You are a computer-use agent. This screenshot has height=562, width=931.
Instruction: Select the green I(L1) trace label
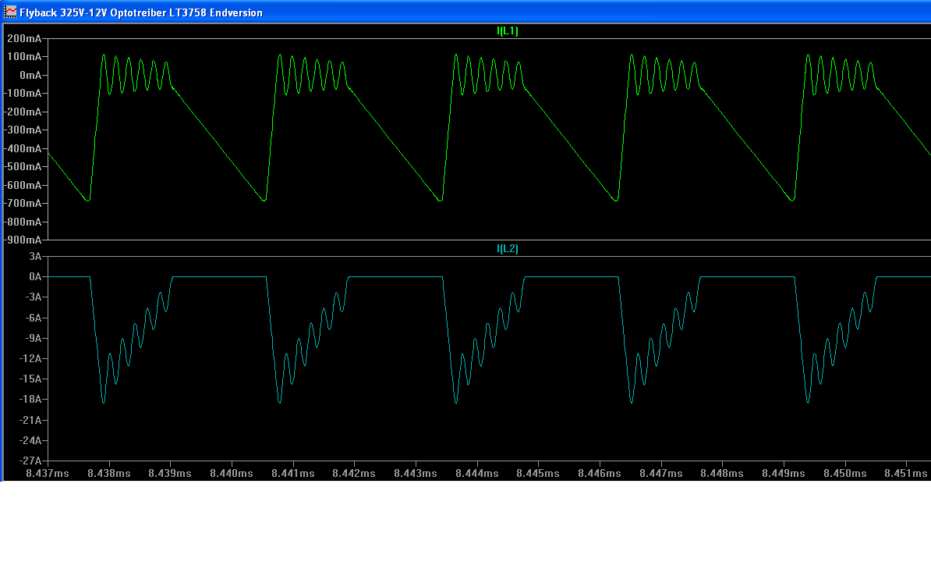(x=508, y=31)
